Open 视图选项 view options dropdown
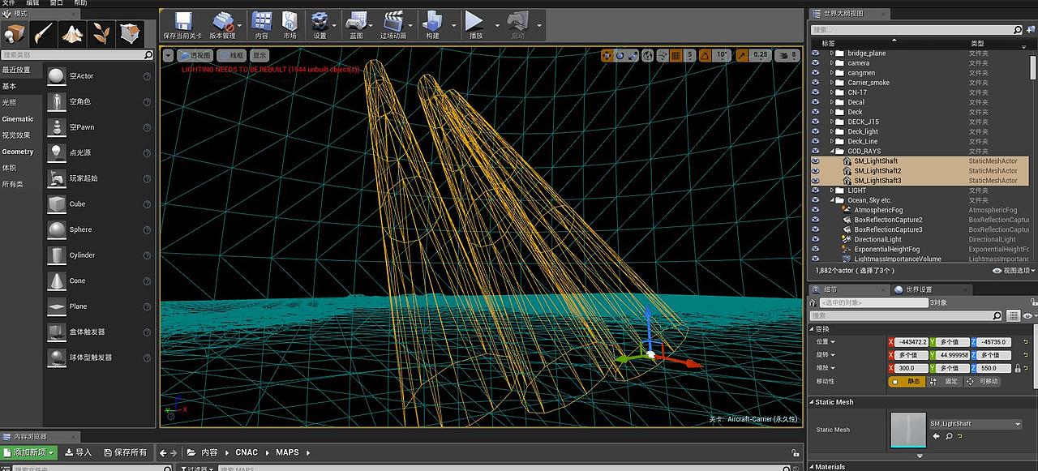 pyautogui.click(x=1015, y=271)
